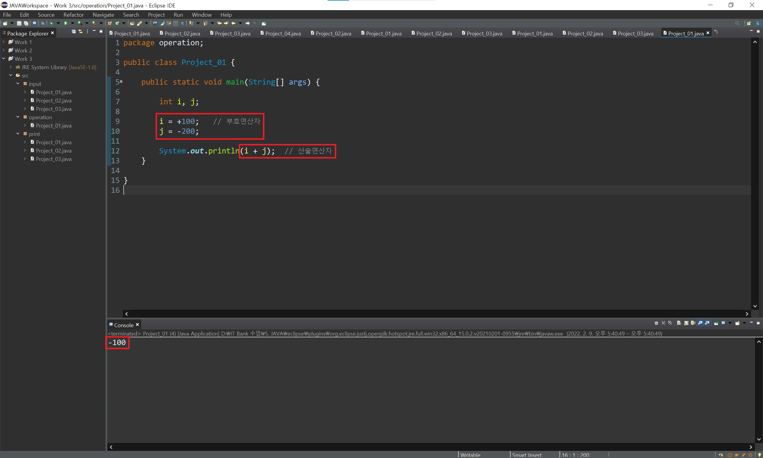Click the Open Type toolbar icon

pyautogui.click(x=132, y=23)
